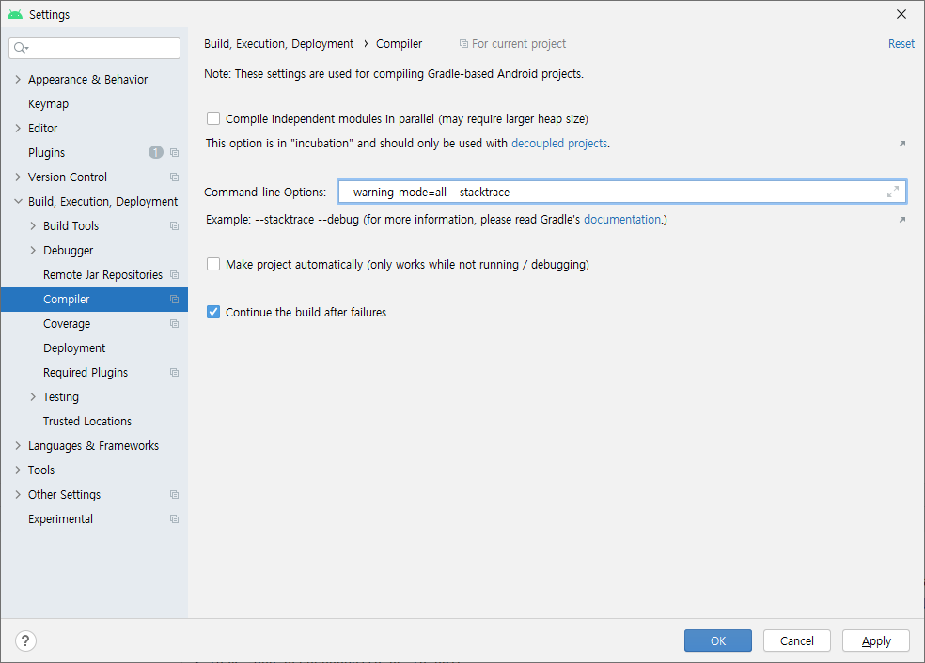Enable Compile independent modules in parallel

213,118
